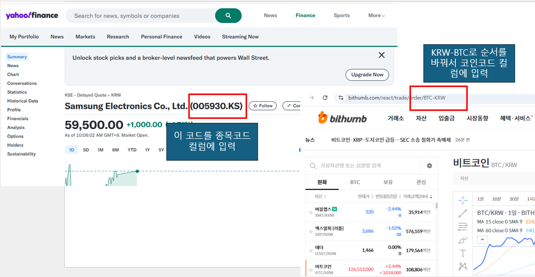The height and width of the screenshot is (277, 535).
Task: Favorite 비트코인 BTC/KRW with its star
Action: point(310,270)
